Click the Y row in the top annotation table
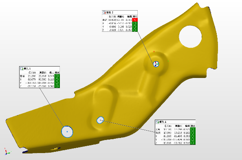Screen dimensions: 242x160 [x=120, y=27]
